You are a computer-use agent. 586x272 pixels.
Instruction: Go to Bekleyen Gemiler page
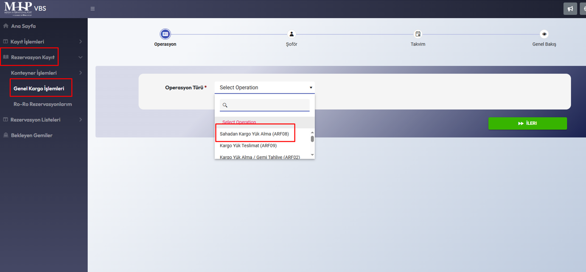[31, 135]
